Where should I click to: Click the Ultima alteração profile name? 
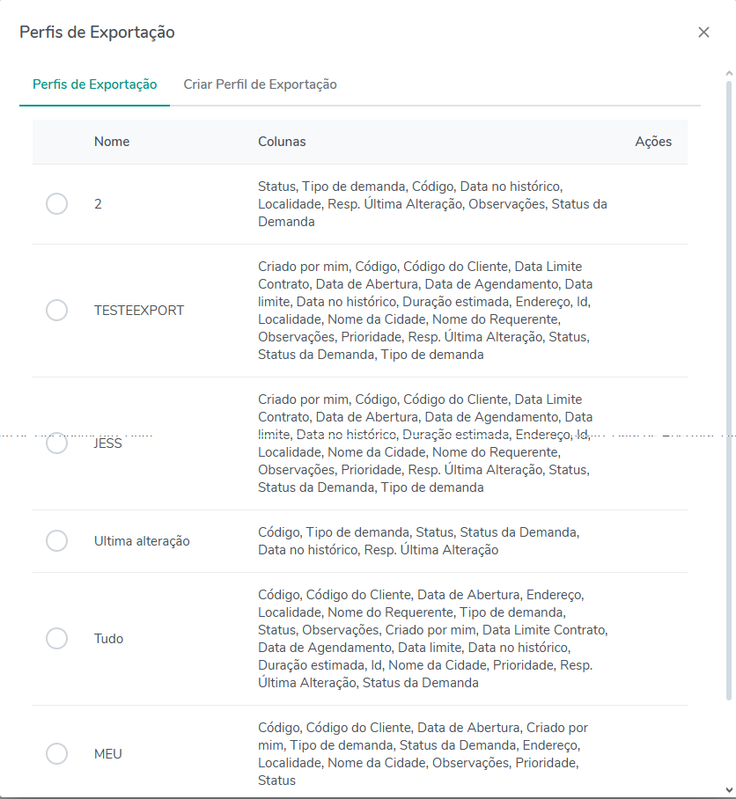[x=142, y=541]
